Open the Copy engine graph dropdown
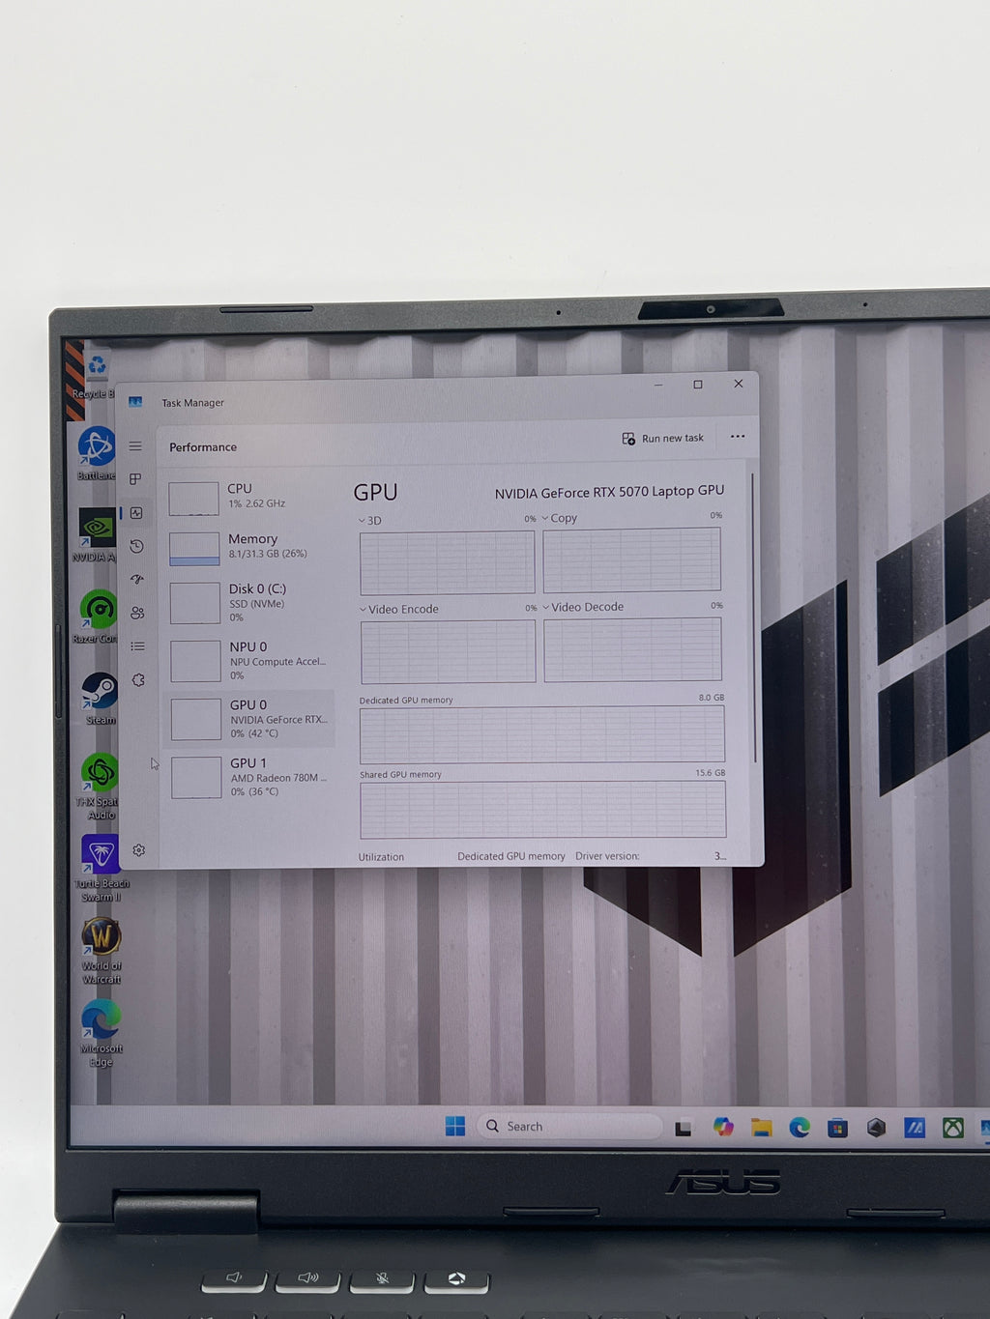 560,518
